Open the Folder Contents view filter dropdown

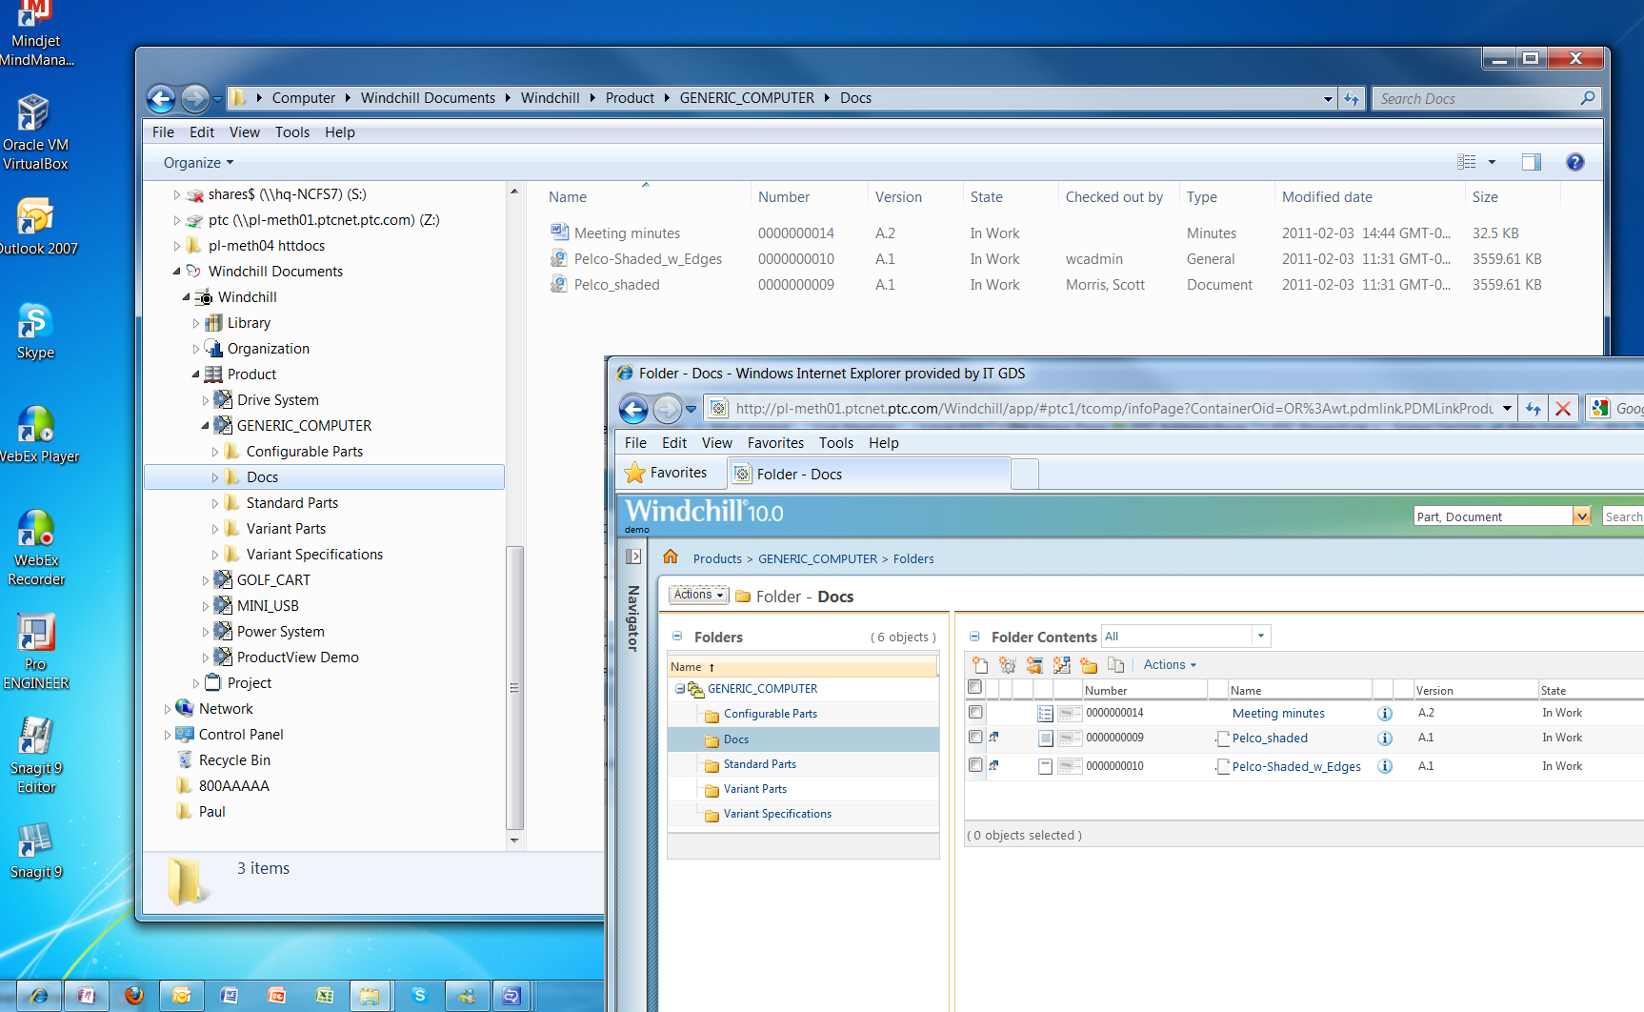pyautogui.click(x=1261, y=637)
